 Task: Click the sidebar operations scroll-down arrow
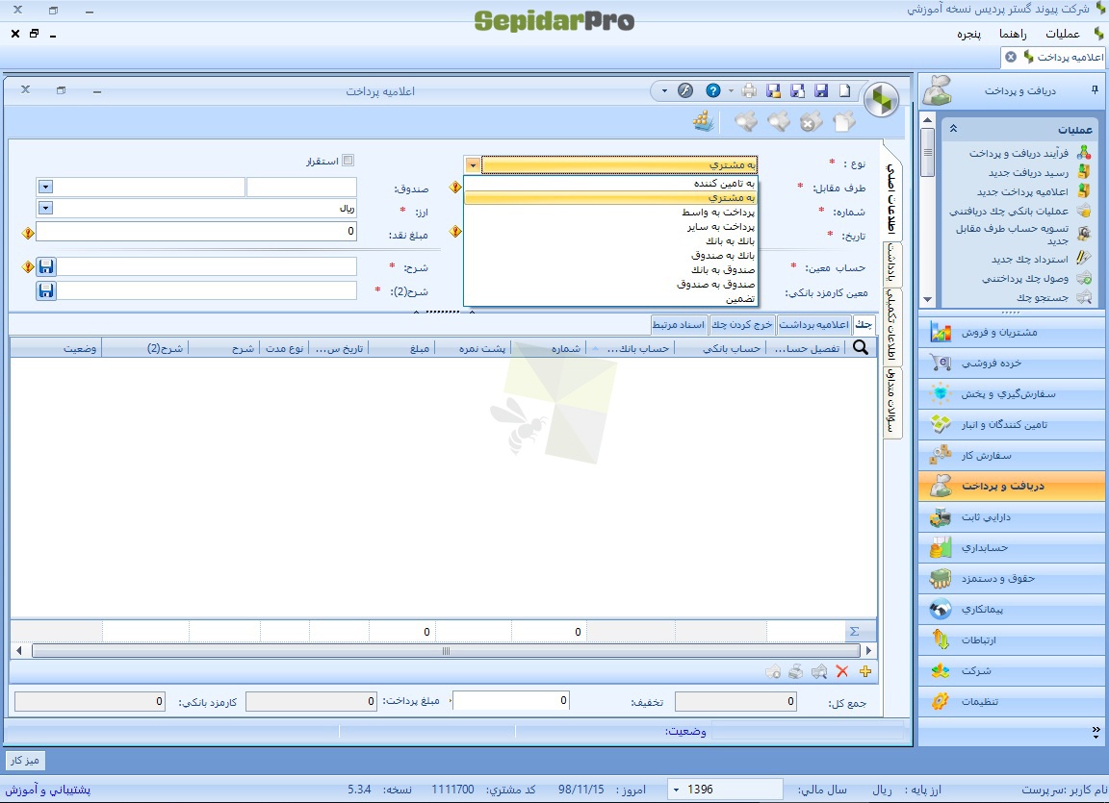click(x=928, y=299)
